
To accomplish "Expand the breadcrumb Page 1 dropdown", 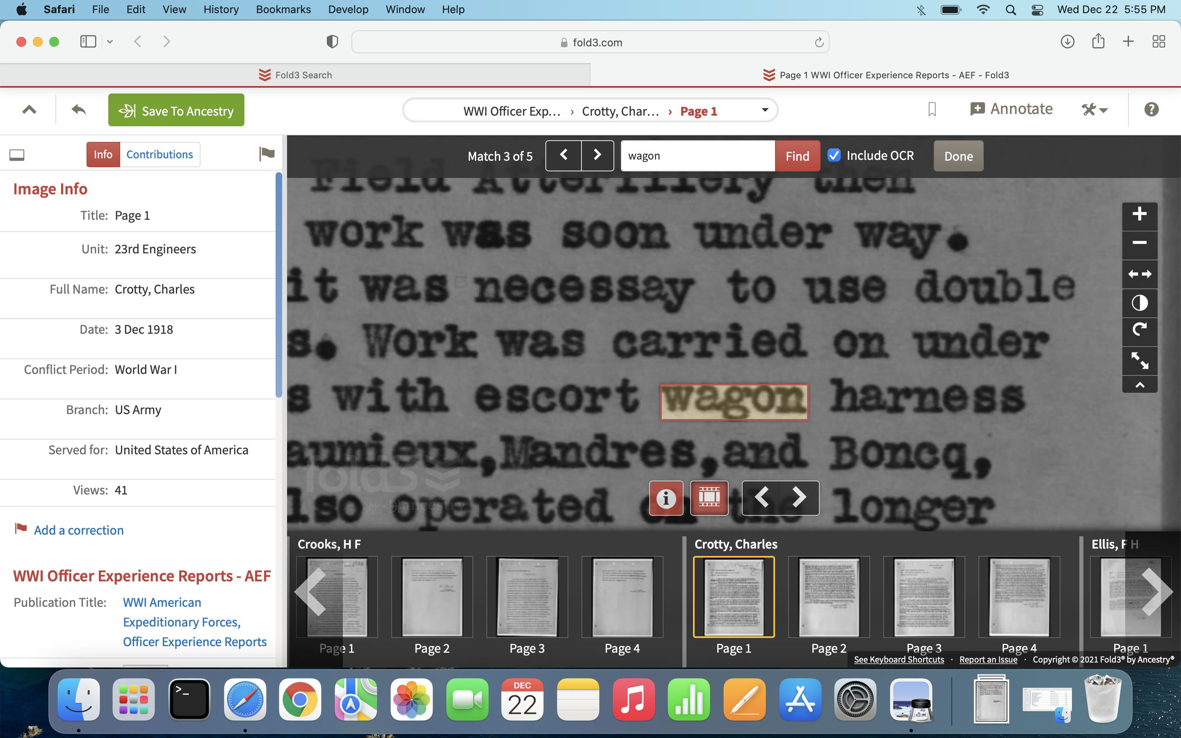I will 765,110.
